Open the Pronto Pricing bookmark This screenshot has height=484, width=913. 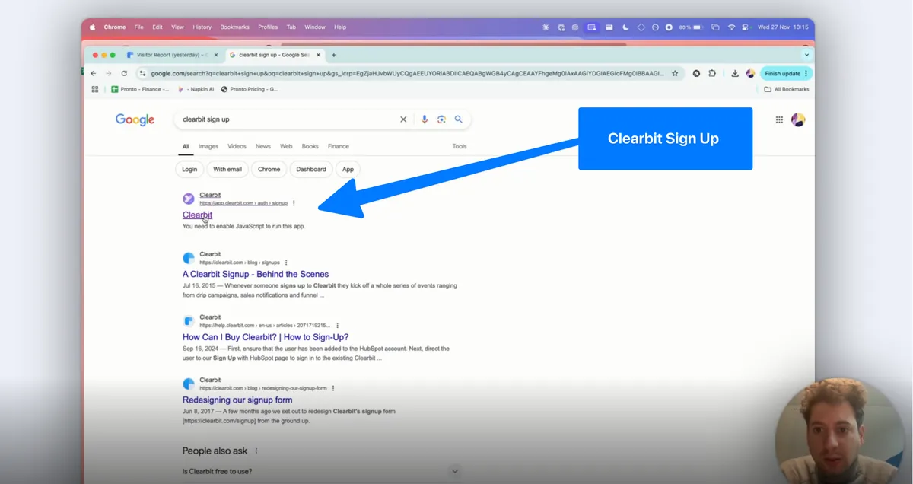point(249,89)
